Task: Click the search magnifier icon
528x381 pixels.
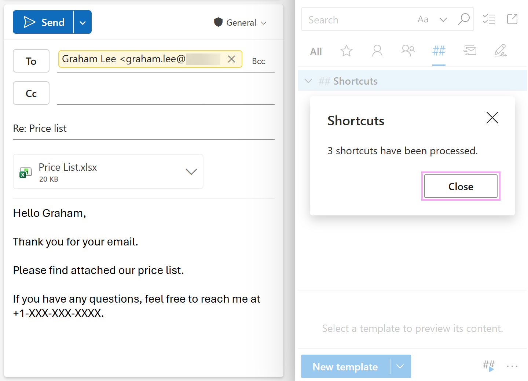Action: (463, 19)
